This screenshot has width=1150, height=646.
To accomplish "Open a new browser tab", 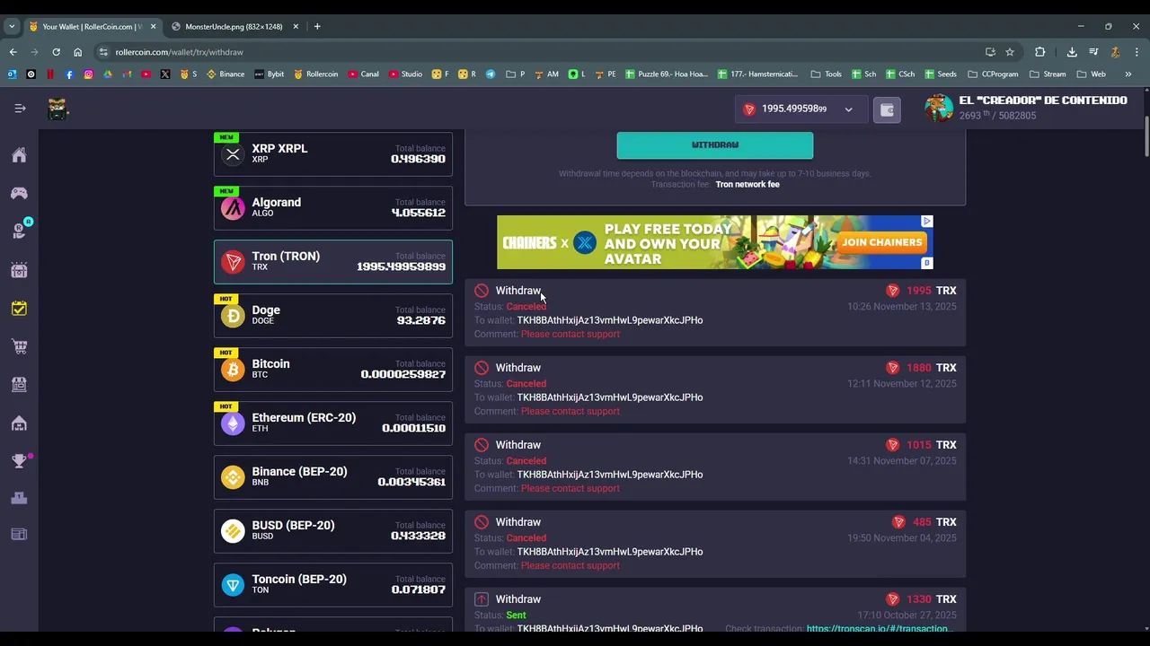I will (317, 26).
